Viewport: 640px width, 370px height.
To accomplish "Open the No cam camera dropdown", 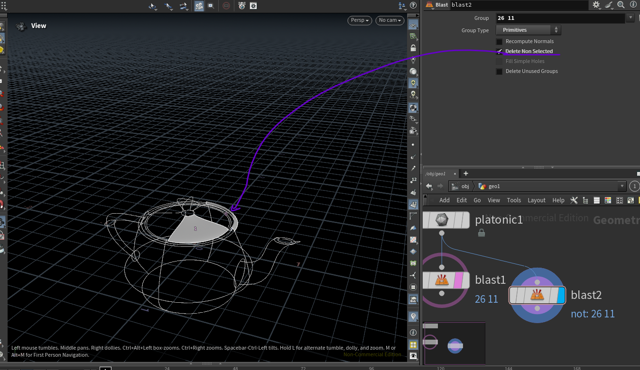I will point(390,20).
